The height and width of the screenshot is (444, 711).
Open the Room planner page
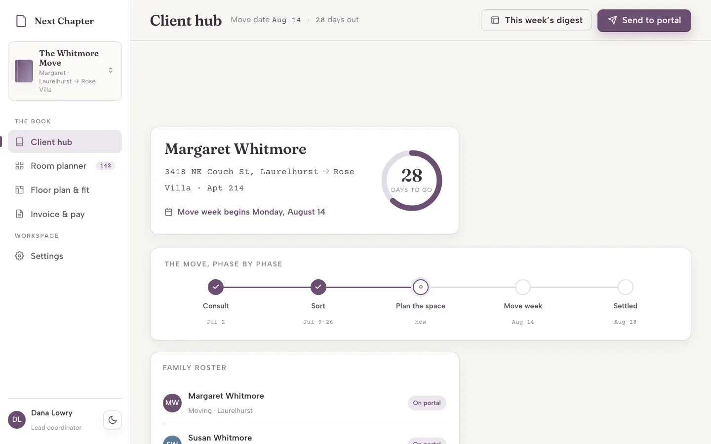65,166
